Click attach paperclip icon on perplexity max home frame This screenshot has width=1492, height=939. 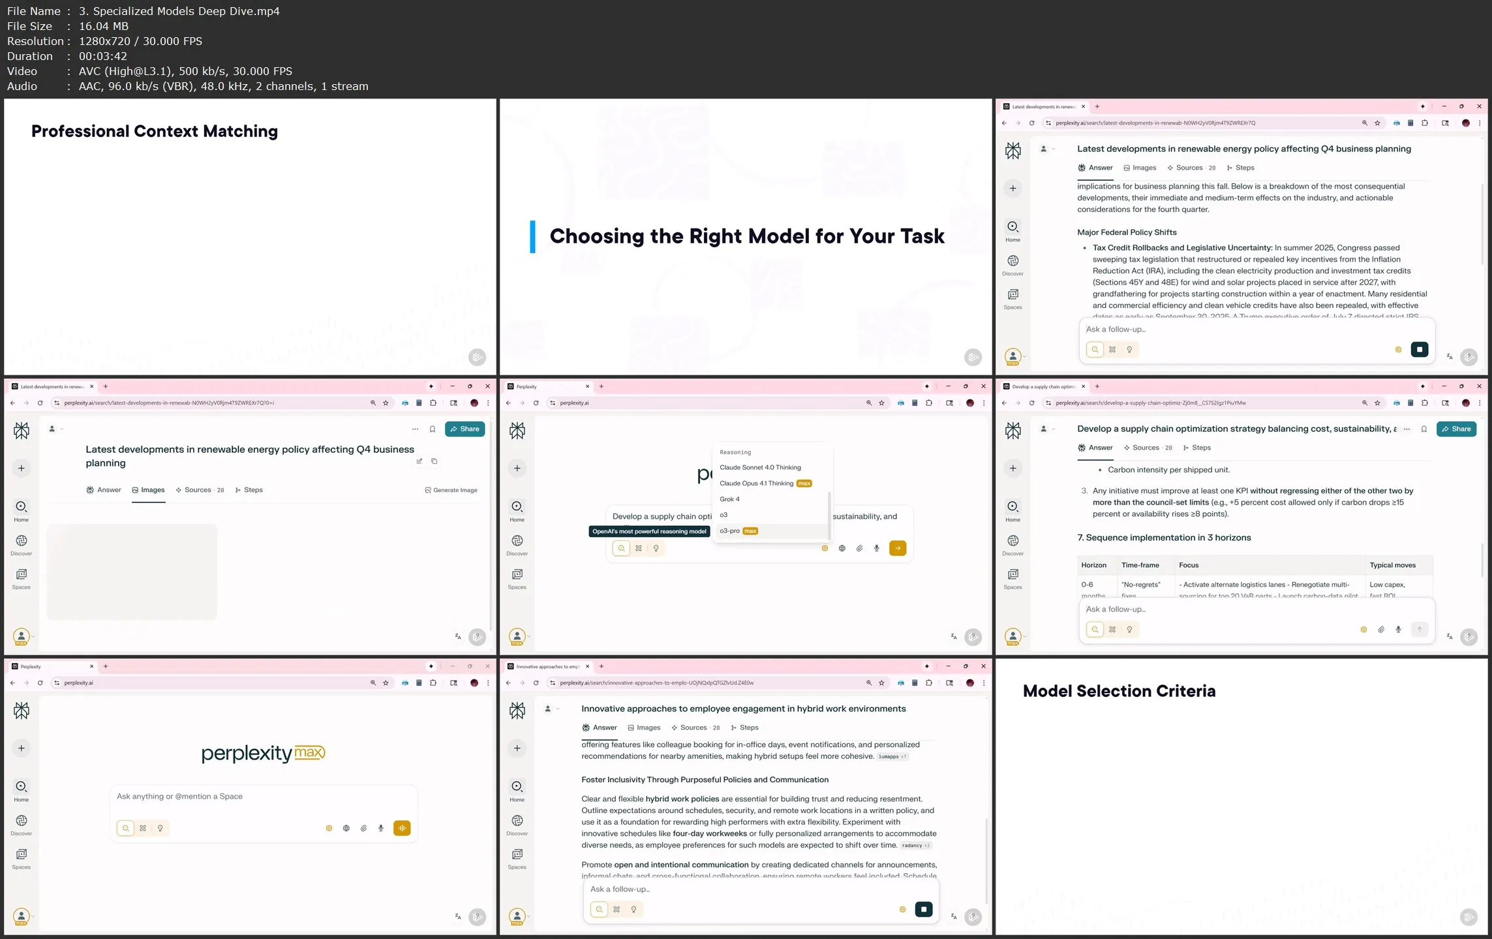pos(363,829)
